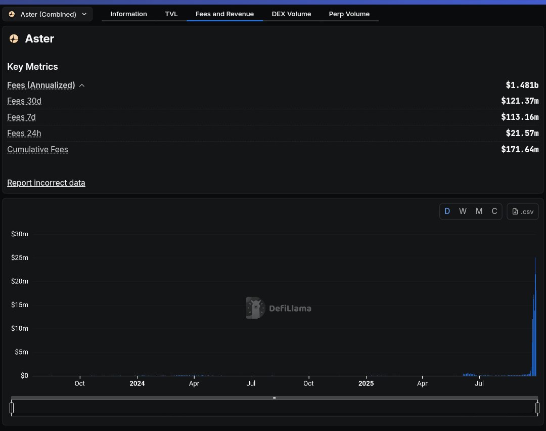This screenshot has width=546, height=431.
Task: Open the Report incorrect data link
Action: point(46,183)
